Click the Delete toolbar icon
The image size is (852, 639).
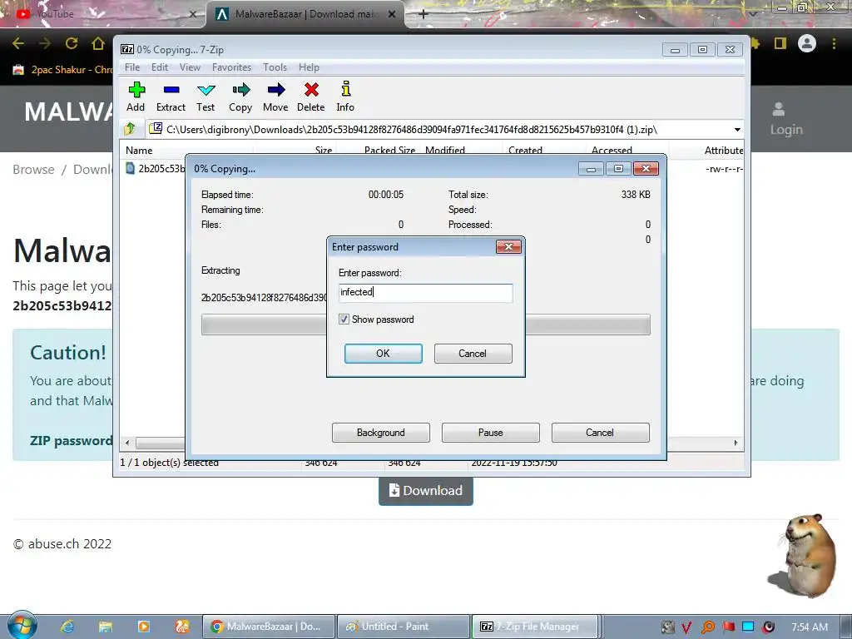click(x=311, y=97)
